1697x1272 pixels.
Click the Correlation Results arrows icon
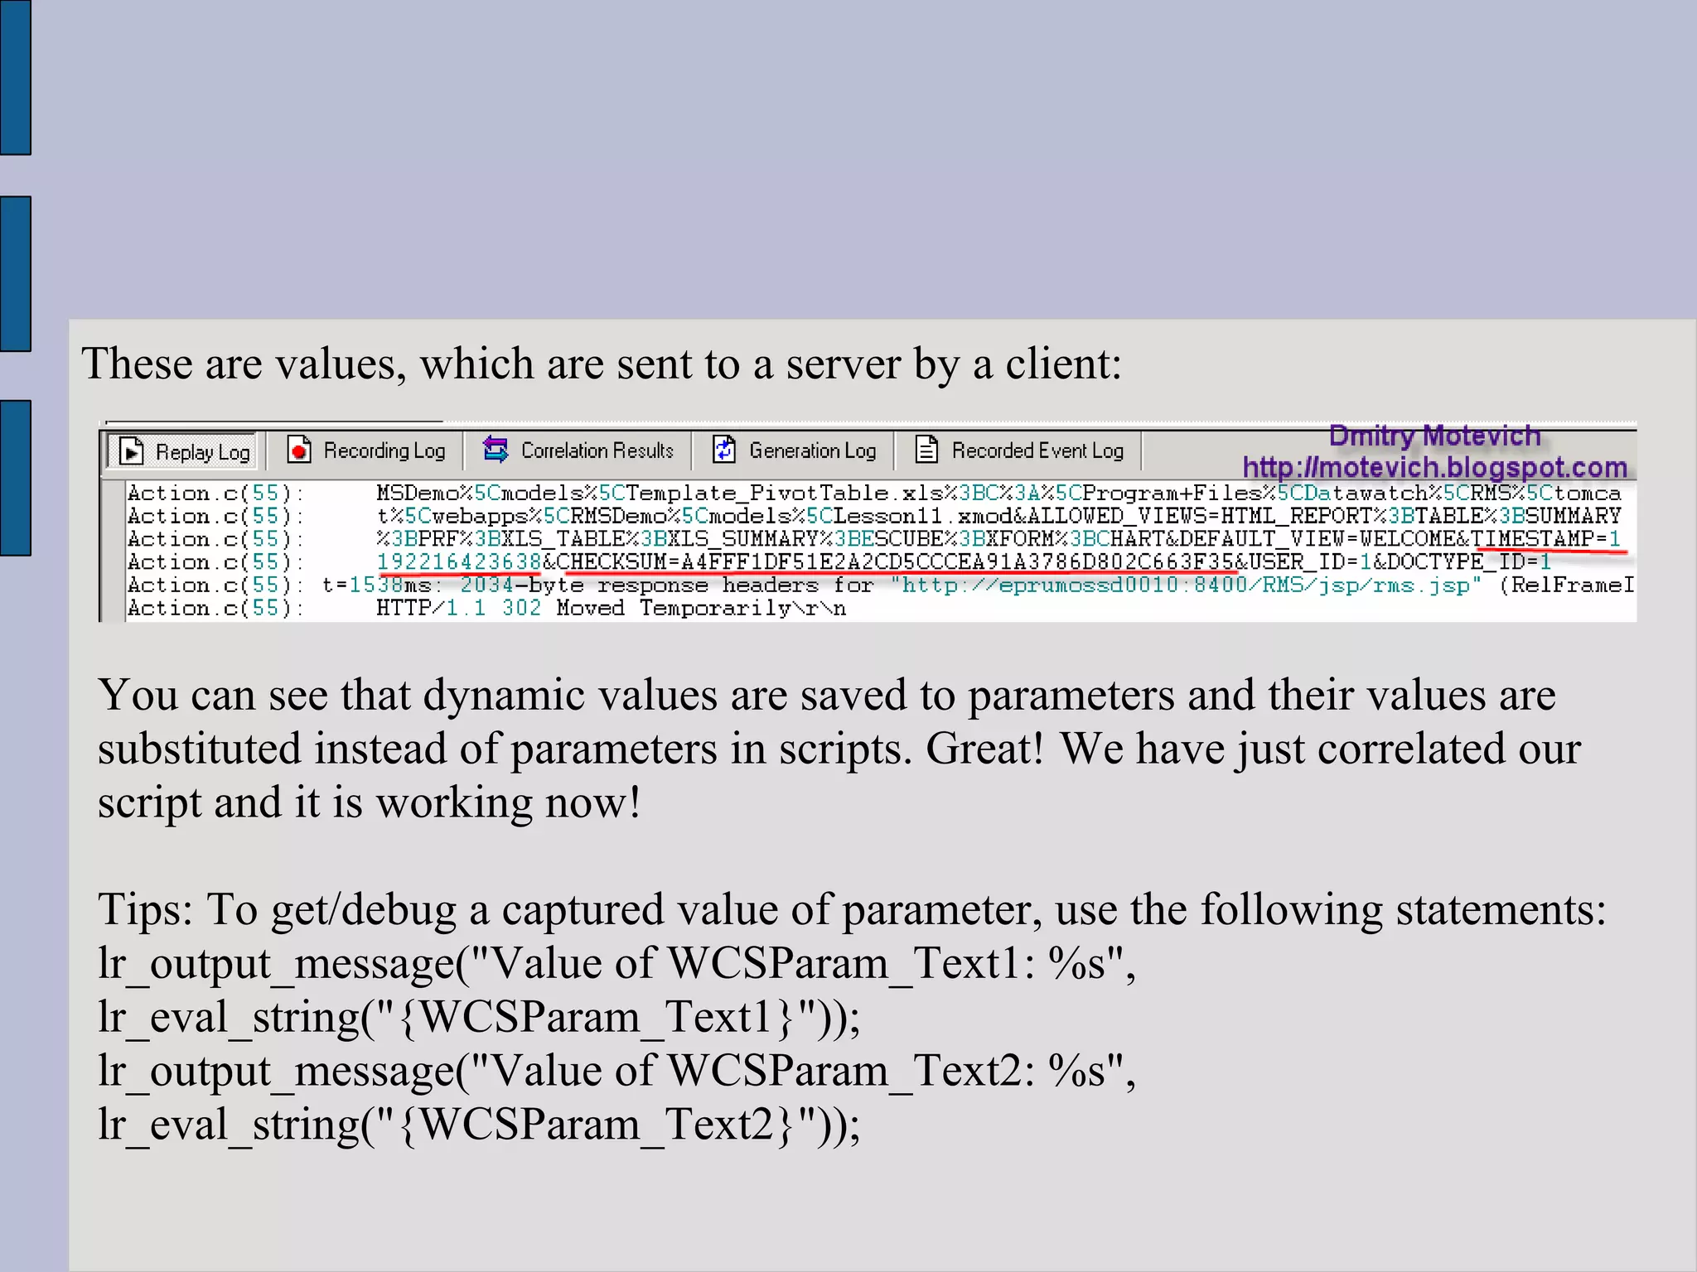(x=496, y=450)
